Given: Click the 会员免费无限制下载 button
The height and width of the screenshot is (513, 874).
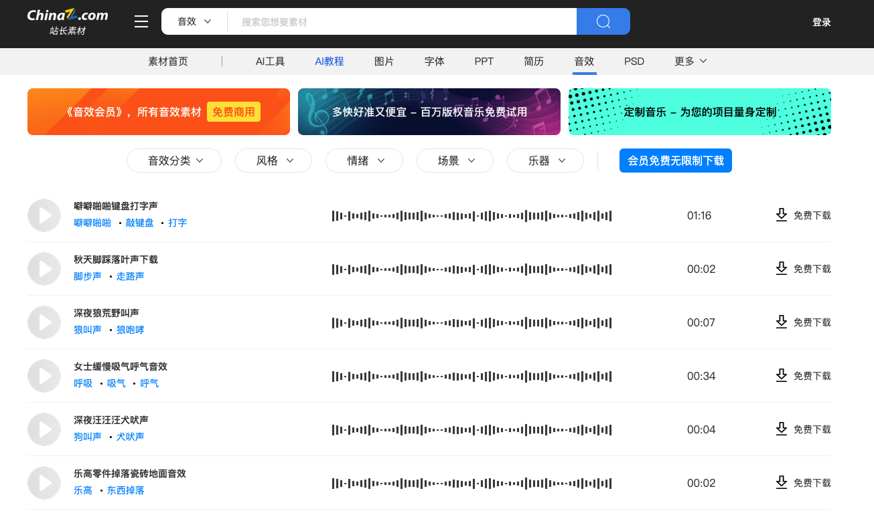Looking at the screenshot, I should [675, 161].
